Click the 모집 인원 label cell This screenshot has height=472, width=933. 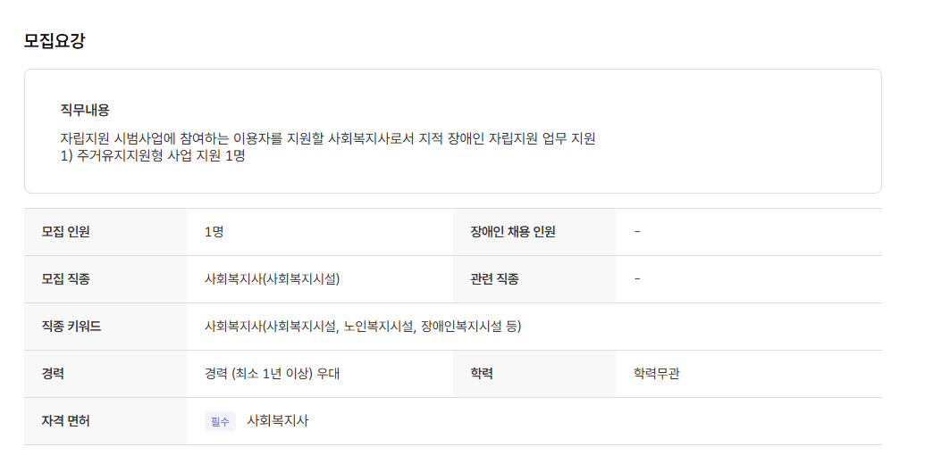(66, 232)
